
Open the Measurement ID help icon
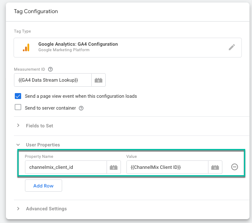[50, 69]
